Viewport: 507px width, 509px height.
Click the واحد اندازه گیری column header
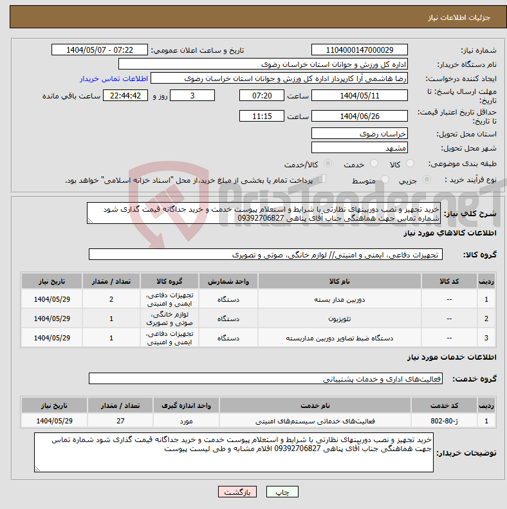coord(187,405)
